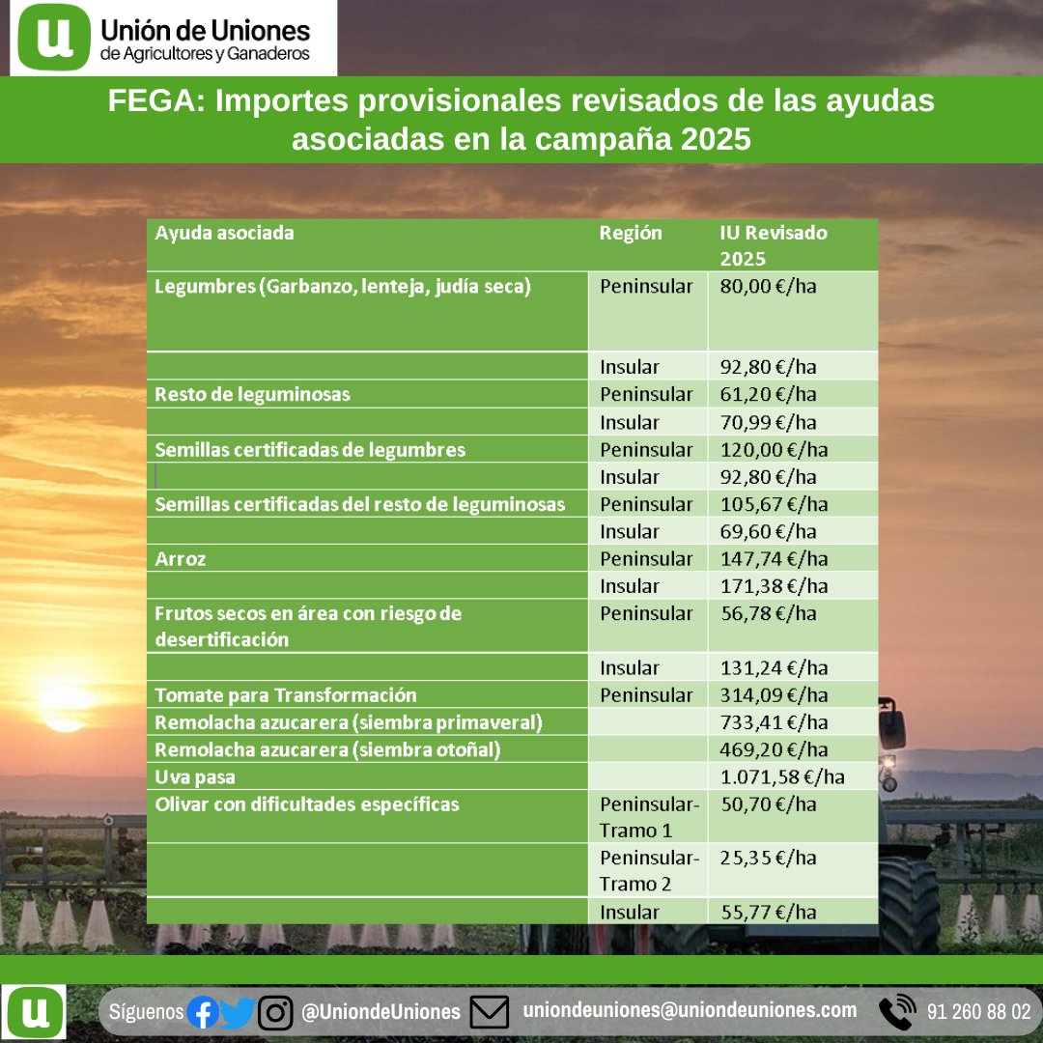Click the value 50,70 €/ha
This screenshot has width=1043, height=1043.
(769, 804)
